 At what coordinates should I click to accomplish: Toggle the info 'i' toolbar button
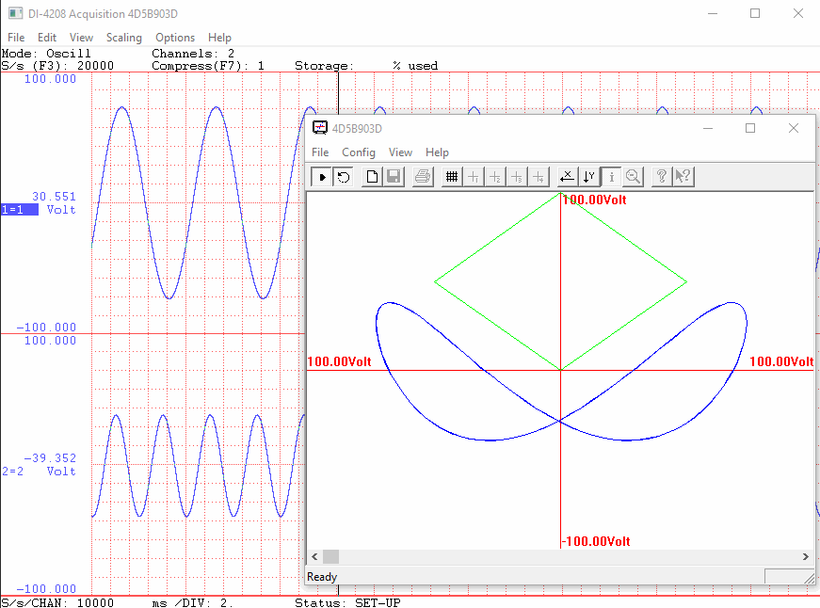pyautogui.click(x=611, y=177)
